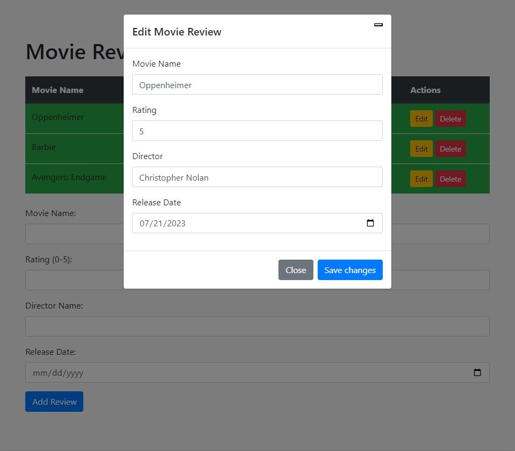Image resolution: width=515 pixels, height=451 pixels.
Task: Edit the Barbie review
Action: [x=421, y=148]
